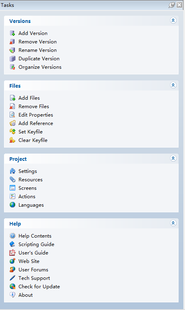Click the Remove Version icon
The height and width of the screenshot is (310, 185).
[12, 42]
